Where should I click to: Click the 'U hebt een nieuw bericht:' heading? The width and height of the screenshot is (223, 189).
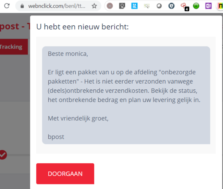pos(83,27)
